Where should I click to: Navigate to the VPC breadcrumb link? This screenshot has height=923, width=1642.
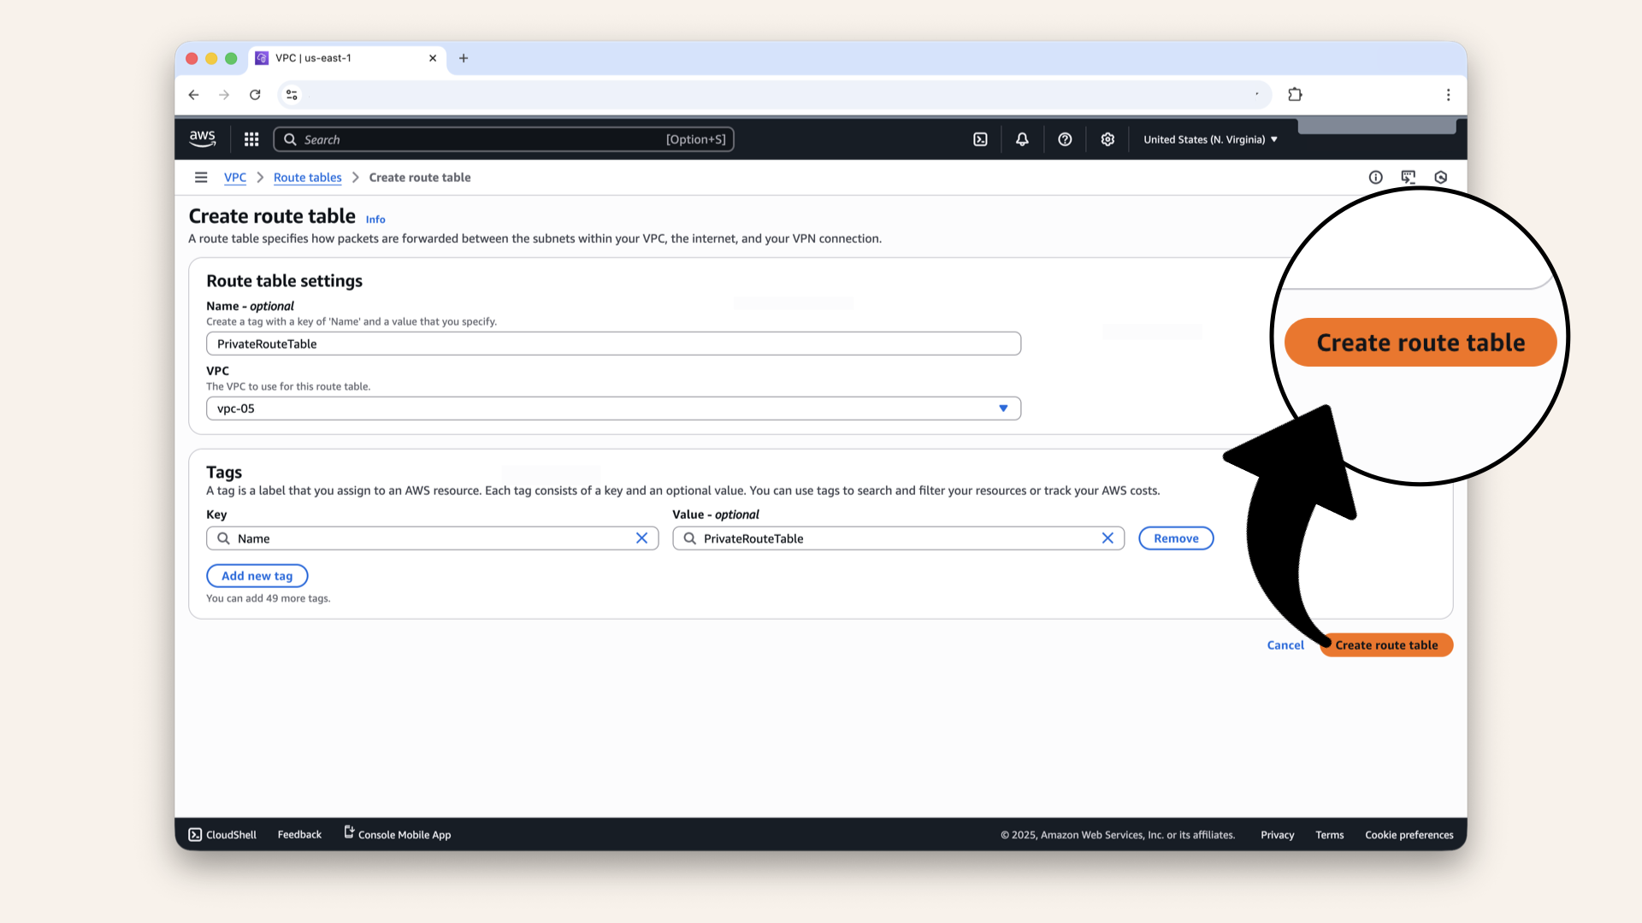click(234, 178)
